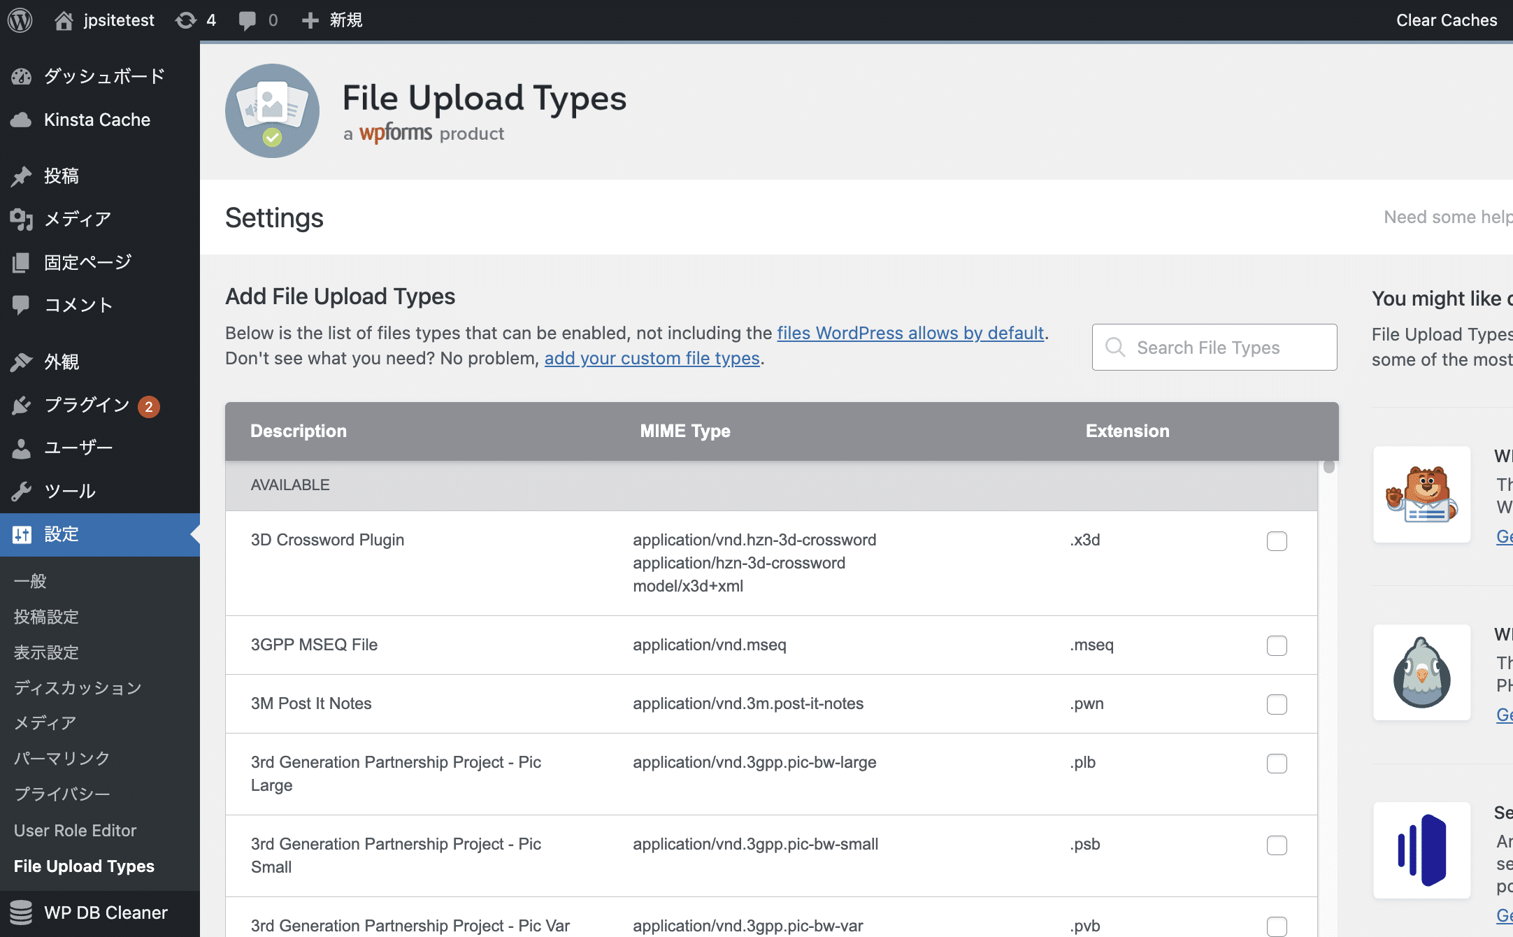The width and height of the screenshot is (1513, 937).
Task: Tick the 3M Post It Notes checkbox
Action: point(1277,704)
